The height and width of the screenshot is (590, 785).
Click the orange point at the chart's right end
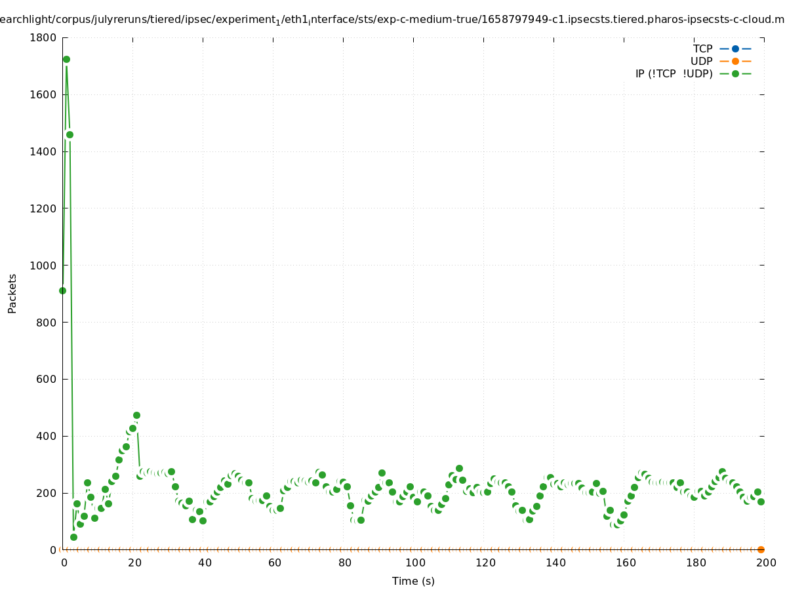click(x=761, y=549)
